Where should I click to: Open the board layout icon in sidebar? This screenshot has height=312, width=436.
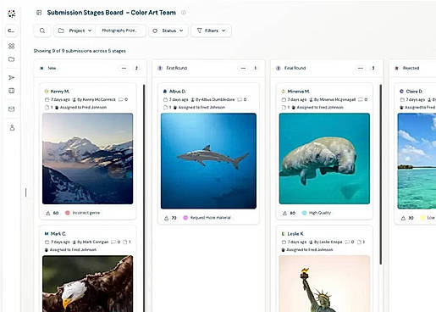(x=12, y=91)
